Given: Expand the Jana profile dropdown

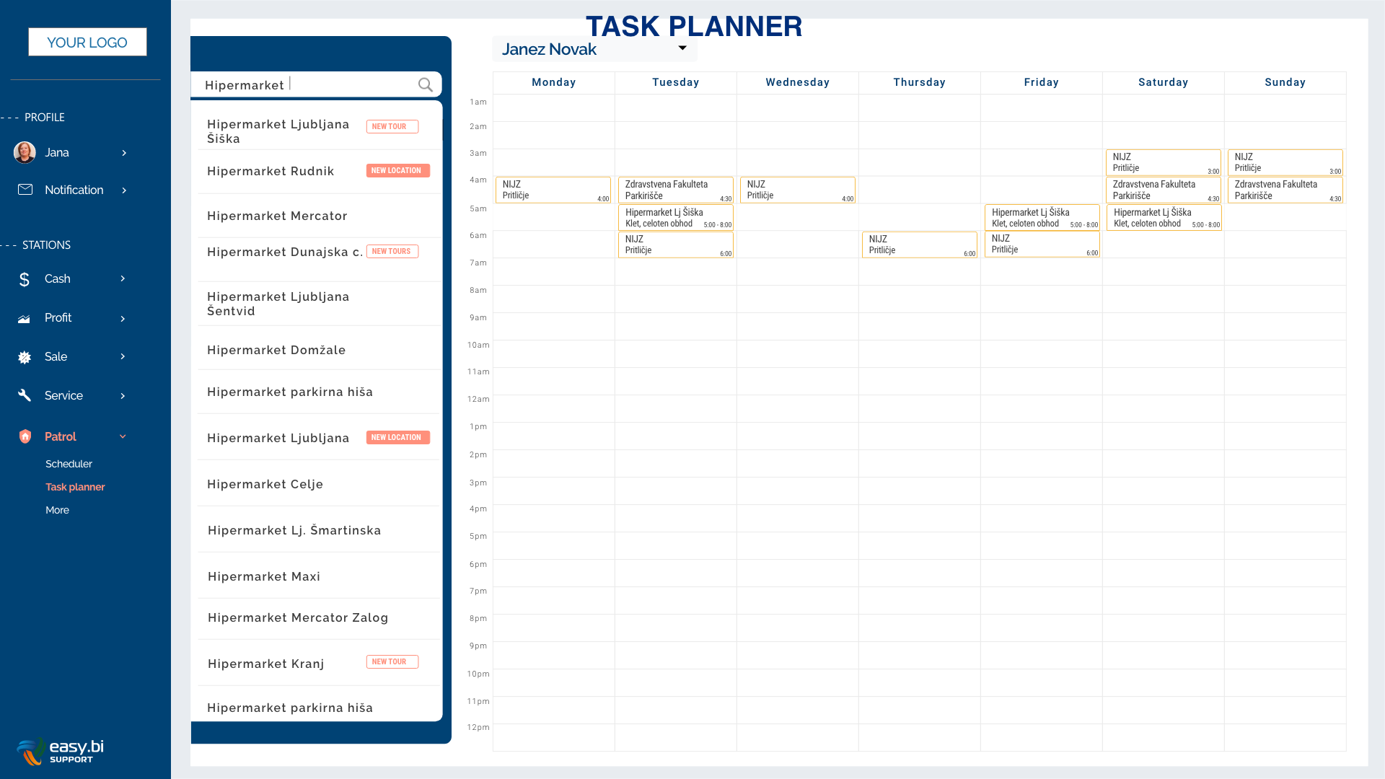Looking at the screenshot, I should [125, 152].
